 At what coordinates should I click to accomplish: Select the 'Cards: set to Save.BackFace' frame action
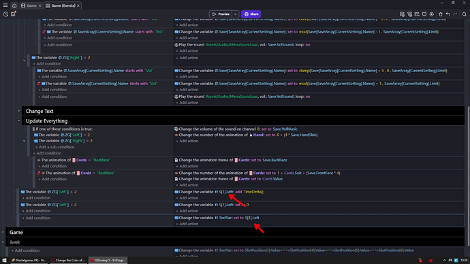[x=231, y=160]
